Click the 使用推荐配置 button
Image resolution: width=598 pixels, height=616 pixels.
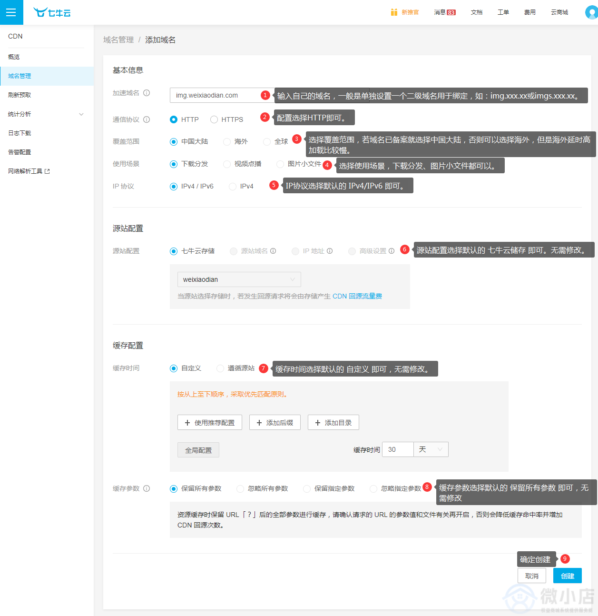(210, 422)
